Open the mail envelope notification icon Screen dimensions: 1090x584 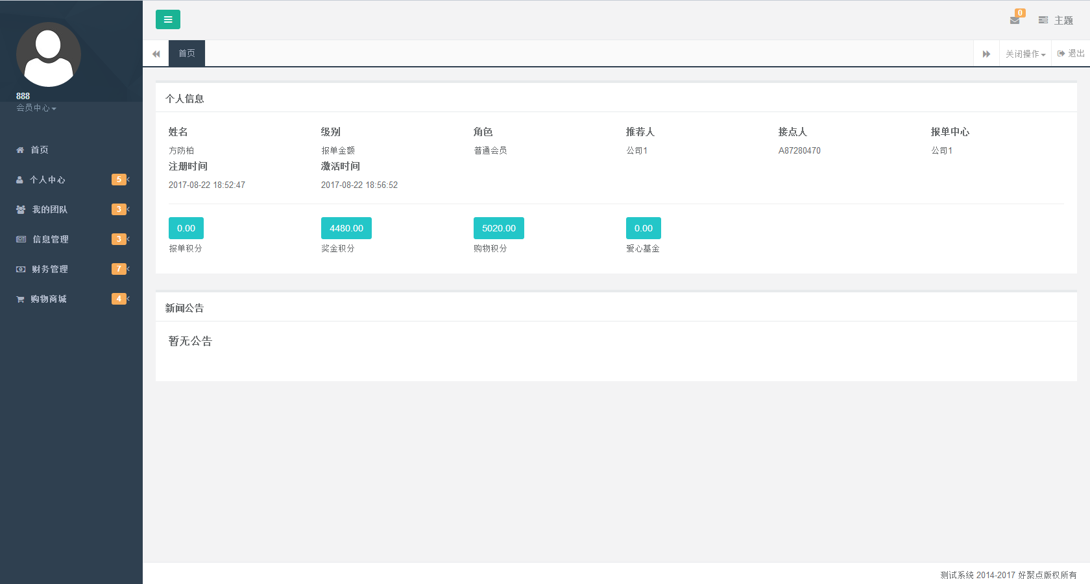point(1015,20)
